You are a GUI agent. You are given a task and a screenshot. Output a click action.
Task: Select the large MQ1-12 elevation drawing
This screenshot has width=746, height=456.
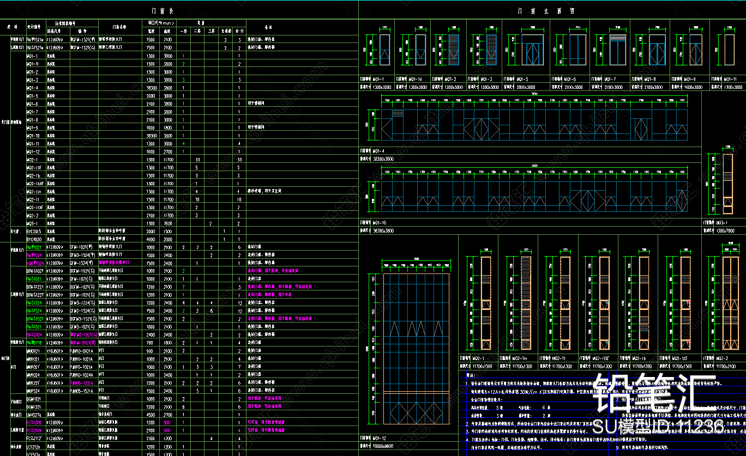[x=417, y=349]
